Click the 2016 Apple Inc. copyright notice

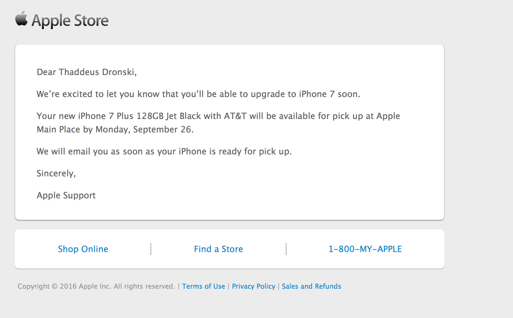pyautogui.click(x=96, y=286)
